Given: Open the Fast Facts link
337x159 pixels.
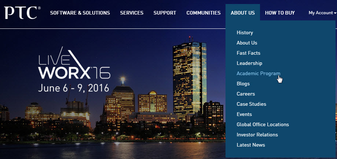Looking at the screenshot, I should point(249,53).
